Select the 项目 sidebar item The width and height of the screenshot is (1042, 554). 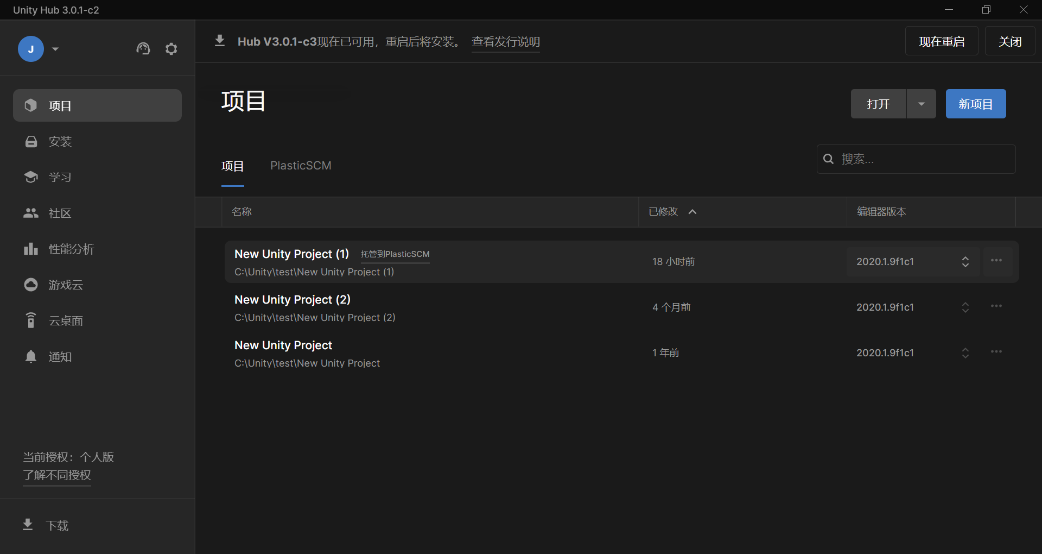pyautogui.click(x=97, y=105)
